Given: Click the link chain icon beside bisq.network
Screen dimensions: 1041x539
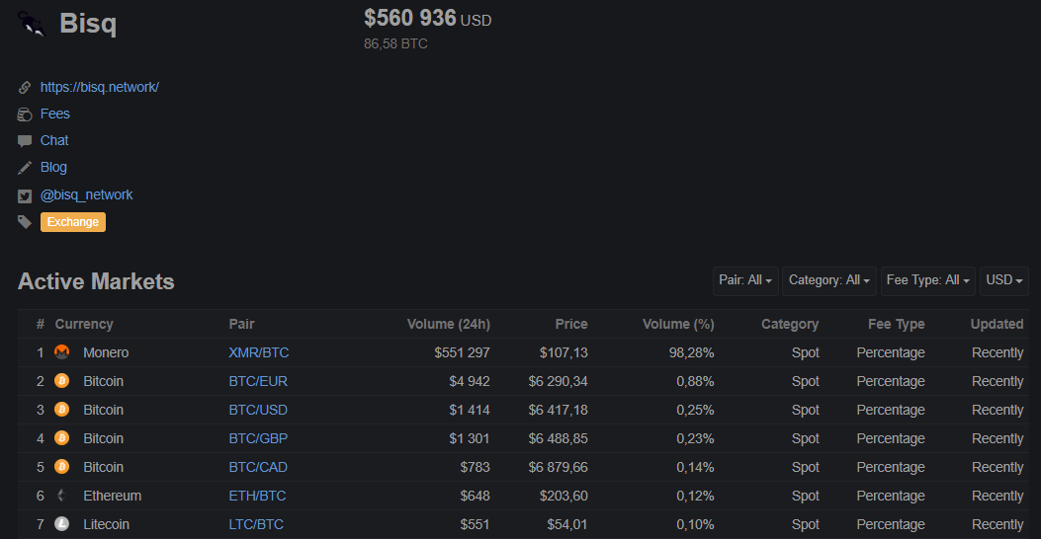Looking at the screenshot, I should (x=25, y=88).
